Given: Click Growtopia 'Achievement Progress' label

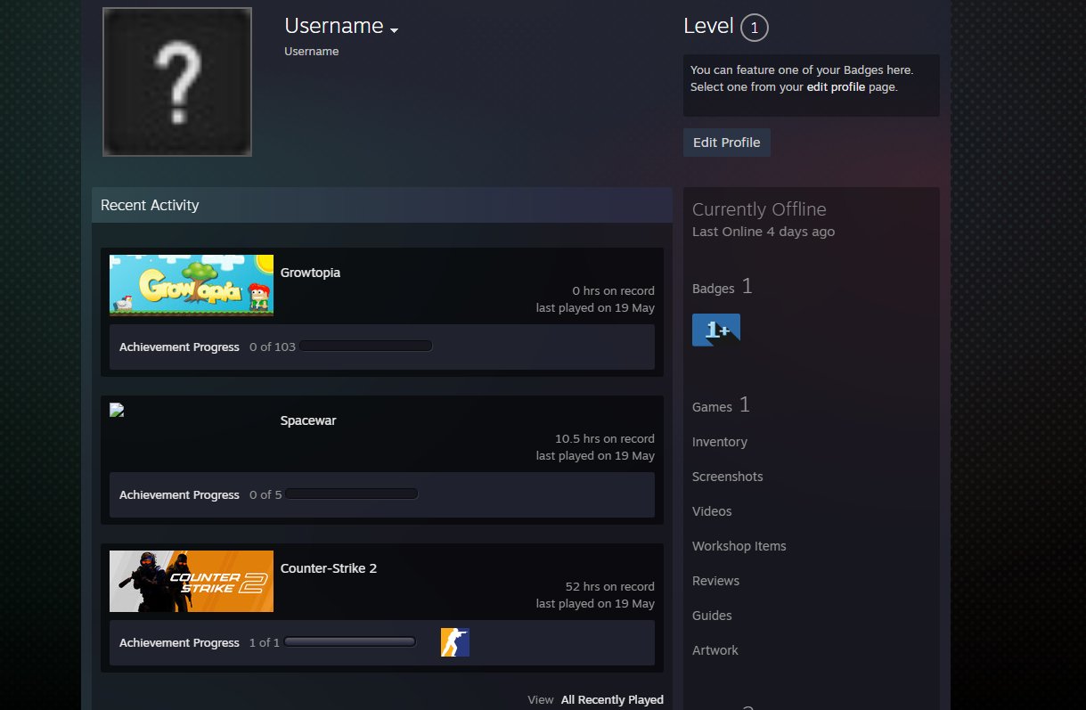Looking at the screenshot, I should pos(179,347).
